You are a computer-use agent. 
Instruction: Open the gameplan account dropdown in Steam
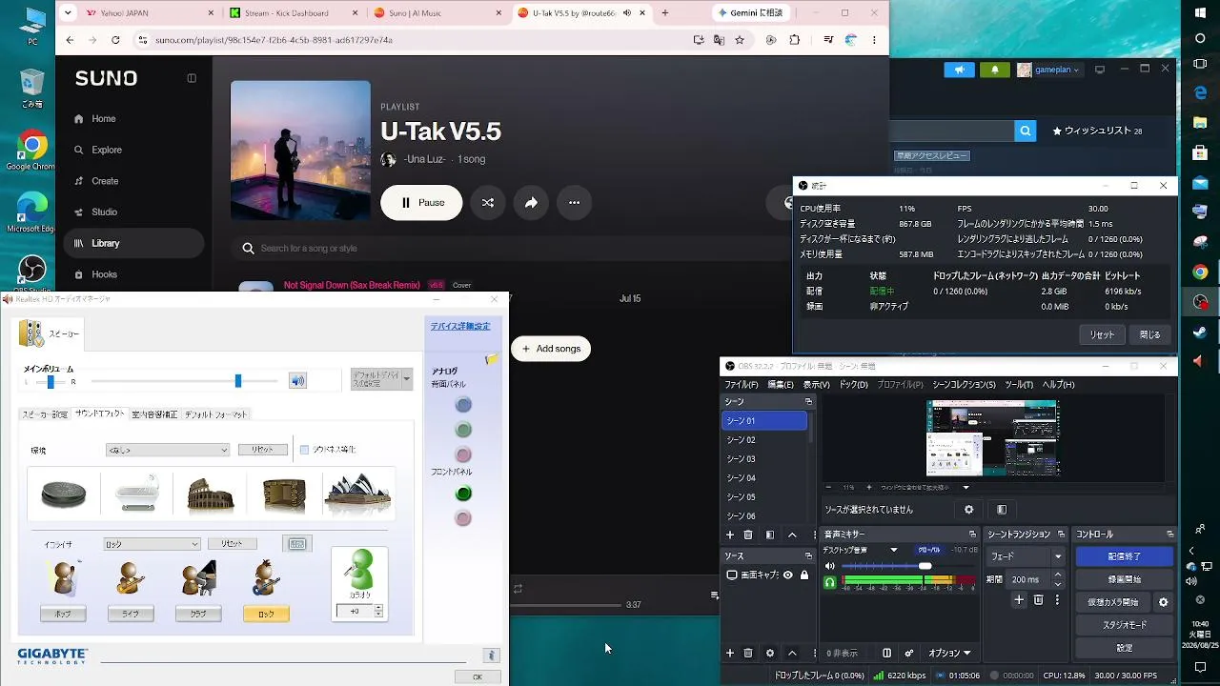pos(1048,70)
